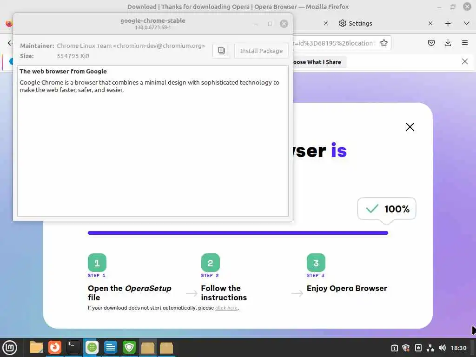Click the purple download progress bar
Viewport: 476px width, 357px height.
238,233
